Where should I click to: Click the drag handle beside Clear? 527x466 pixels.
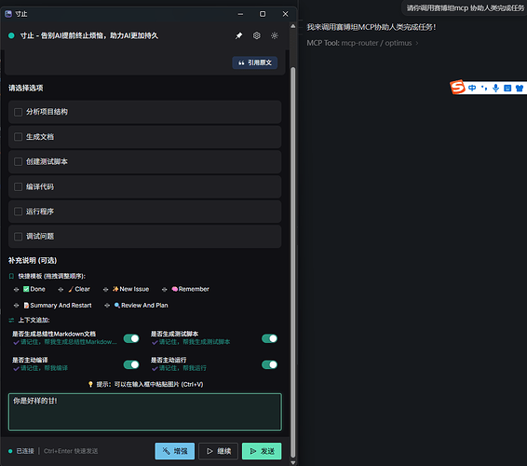pyautogui.click(x=61, y=289)
